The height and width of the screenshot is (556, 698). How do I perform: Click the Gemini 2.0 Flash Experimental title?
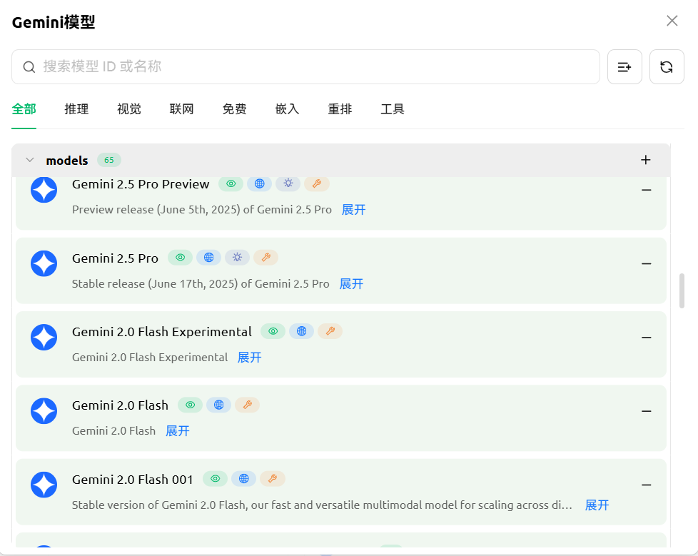162,332
